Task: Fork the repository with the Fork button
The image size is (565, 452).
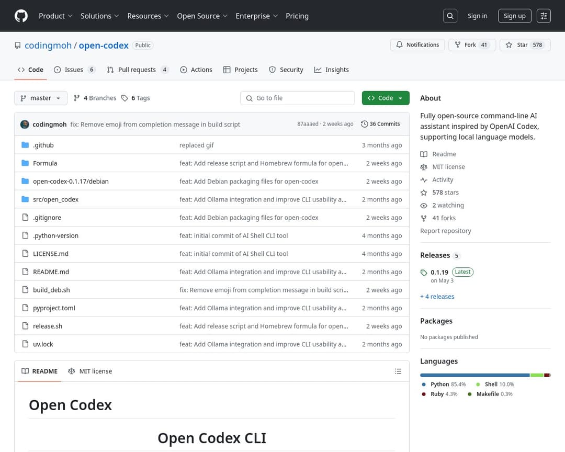Action: pos(472,44)
